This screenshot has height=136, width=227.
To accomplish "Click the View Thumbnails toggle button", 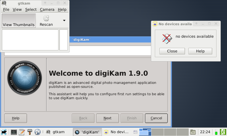I will pos(19,21).
